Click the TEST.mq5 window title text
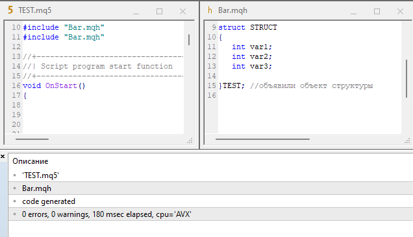Screen dimensions: 413x237 [x=35, y=10]
